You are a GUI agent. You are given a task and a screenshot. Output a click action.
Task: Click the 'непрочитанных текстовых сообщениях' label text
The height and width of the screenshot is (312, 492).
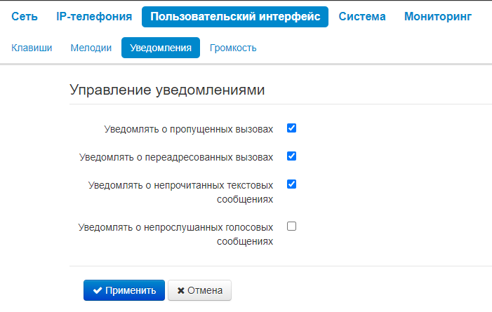click(181, 192)
